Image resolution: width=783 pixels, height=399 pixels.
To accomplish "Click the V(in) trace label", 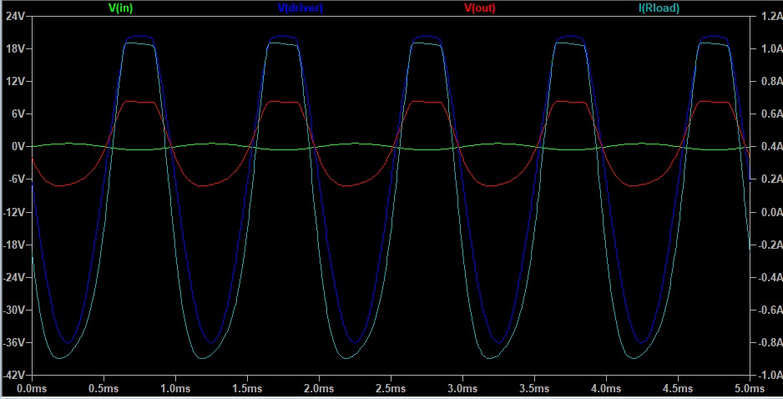I will pyautogui.click(x=120, y=8).
